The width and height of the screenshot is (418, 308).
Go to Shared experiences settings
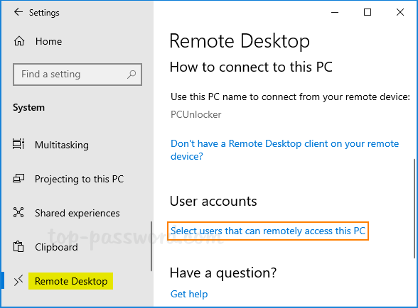(77, 213)
